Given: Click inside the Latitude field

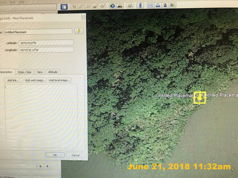Looking at the screenshot, I should point(46,43).
